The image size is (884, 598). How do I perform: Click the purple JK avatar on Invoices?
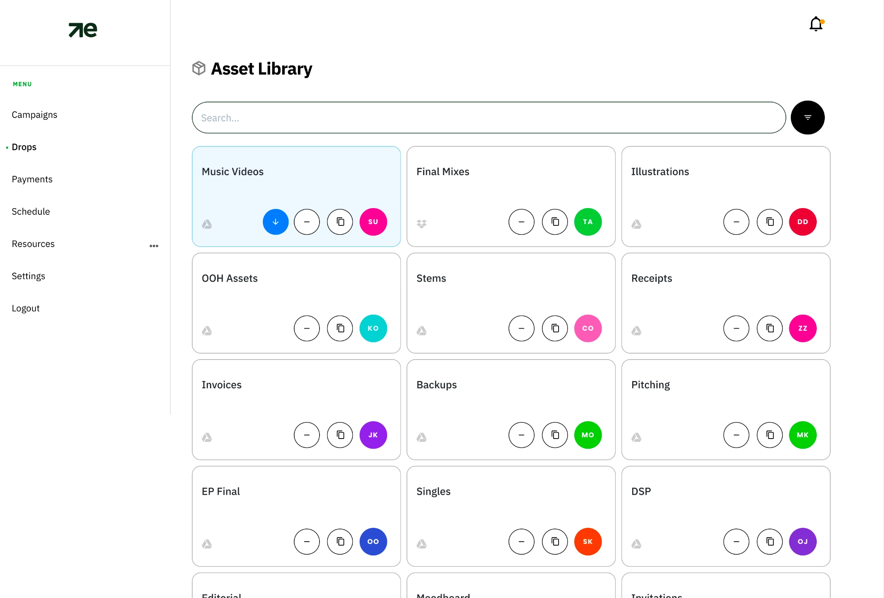tap(373, 435)
